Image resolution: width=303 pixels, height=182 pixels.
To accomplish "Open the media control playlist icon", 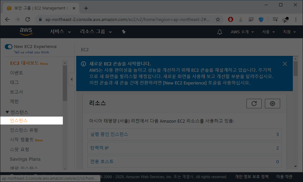I will pyautogui.click(x=275, y=19).
